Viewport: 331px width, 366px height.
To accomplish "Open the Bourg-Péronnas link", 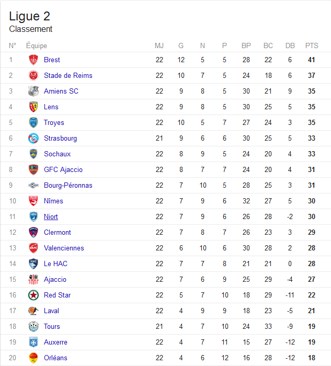I will tap(68, 185).
